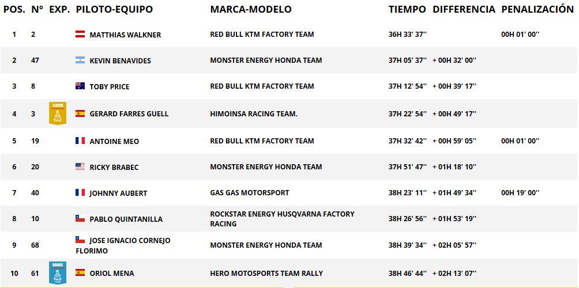
Task: Select the yellow Legend badge for Gerard Farres
Action: tap(58, 113)
